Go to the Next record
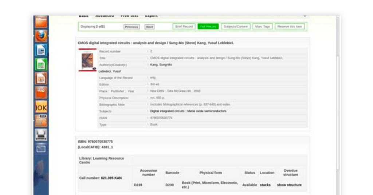 pyautogui.click(x=149, y=27)
